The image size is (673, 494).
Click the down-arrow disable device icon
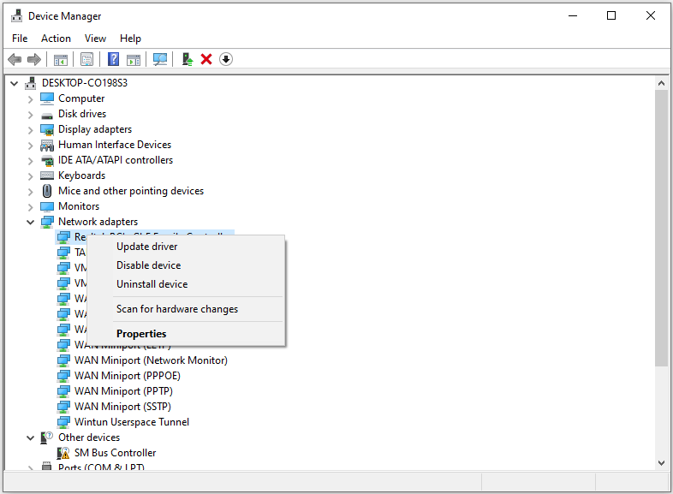pos(226,59)
